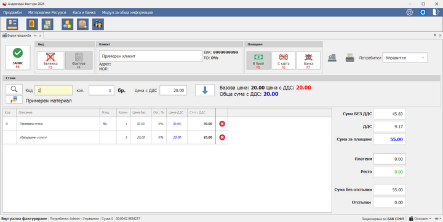The width and height of the screenshot is (443, 222).
Task: Click the Ресто 0.00 field
Action: 389,172
